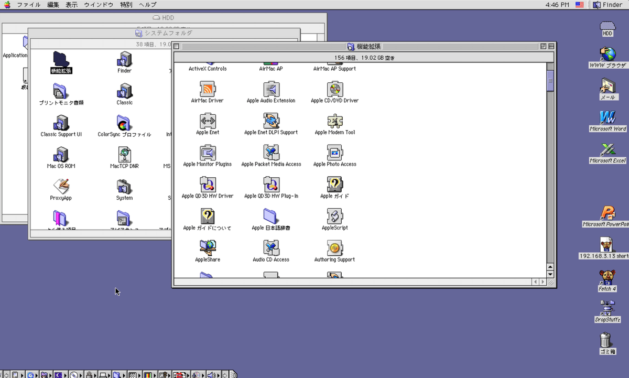
Task: Launch Microsoft PowerPoint from desktop
Action: click(x=608, y=213)
